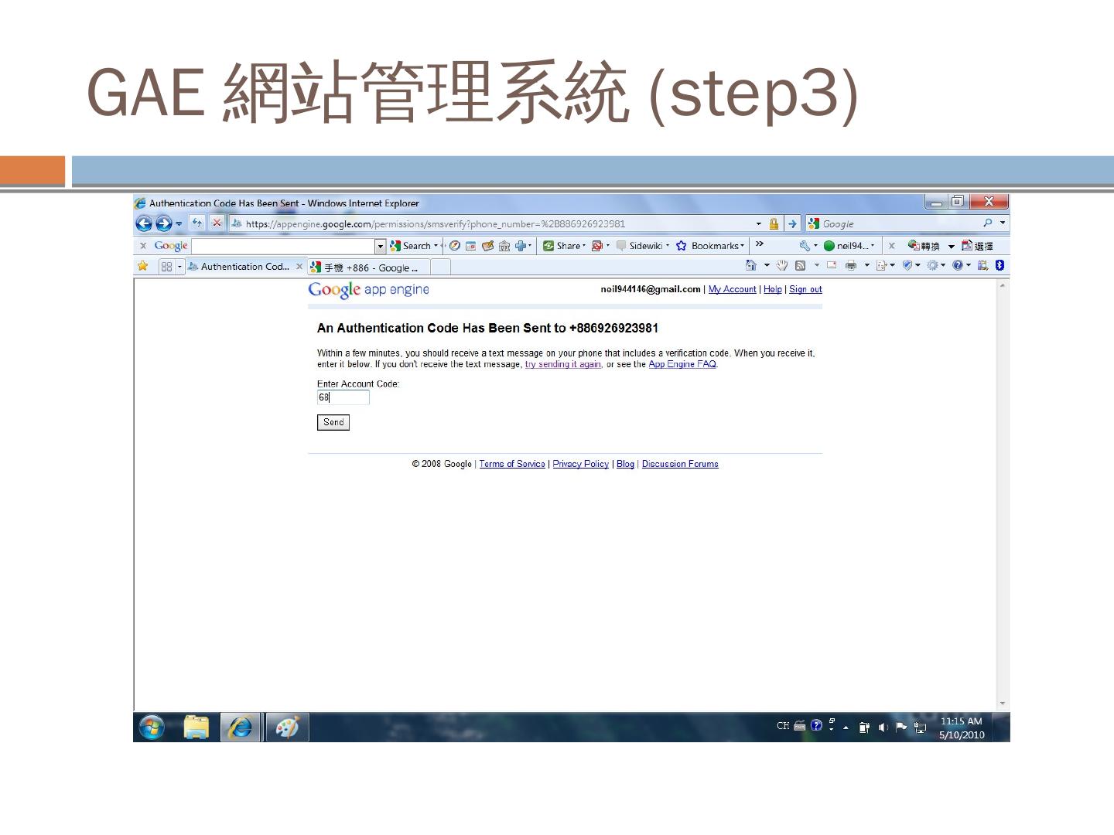
Task: Open the Page menu on command bar
Action: point(885,265)
